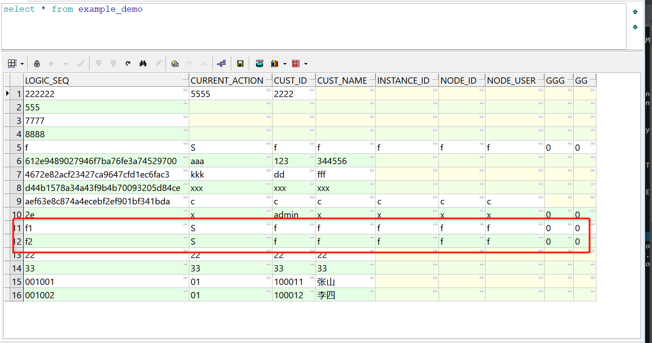Click the teal down arrow beside SQL editor
The image size is (652, 343).
(635, 27)
